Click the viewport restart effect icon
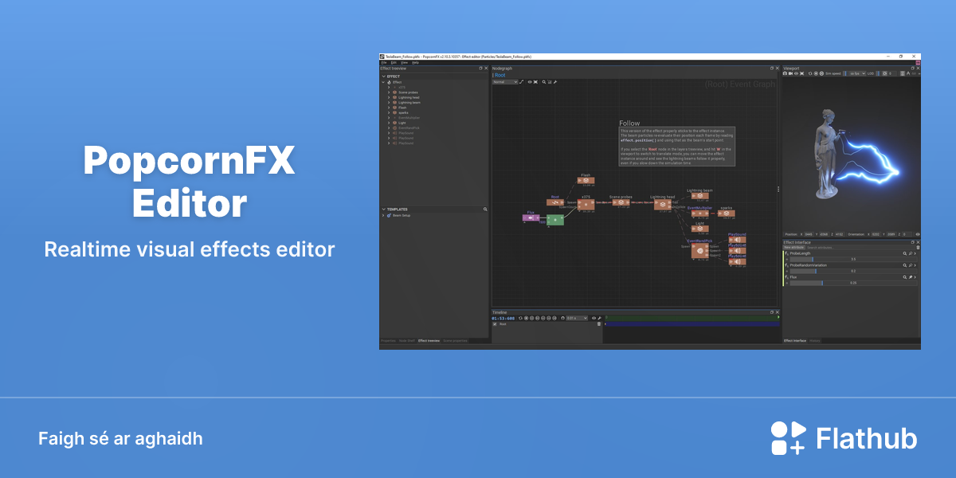 (x=810, y=73)
